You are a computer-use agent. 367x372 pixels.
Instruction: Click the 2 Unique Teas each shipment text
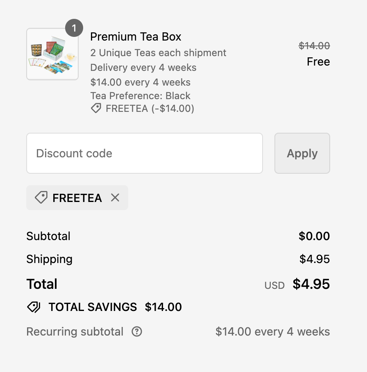click(x=158, y=53)
